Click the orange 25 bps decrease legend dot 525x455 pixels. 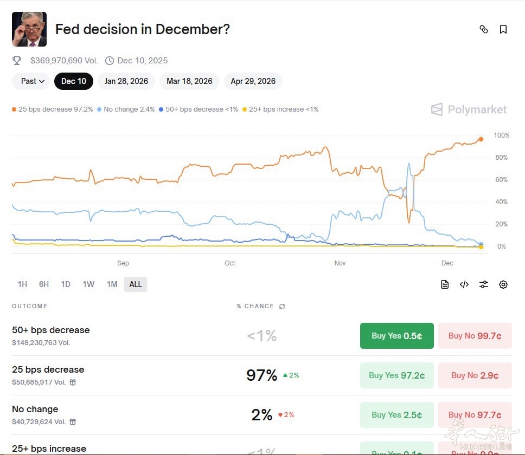click(14, 109)
